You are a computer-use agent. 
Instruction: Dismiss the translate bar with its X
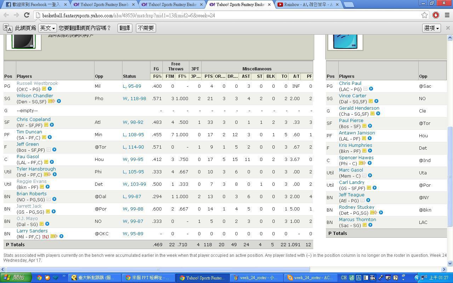pos(448,28)
